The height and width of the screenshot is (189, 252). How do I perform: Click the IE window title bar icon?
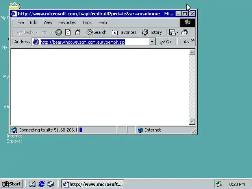click(14, 14)
